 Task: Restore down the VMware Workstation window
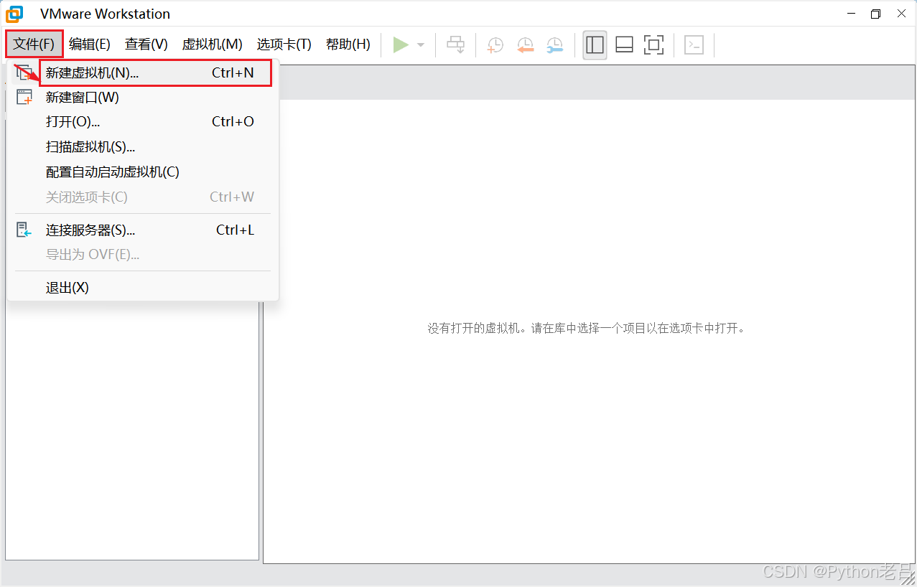pos(875,14)
